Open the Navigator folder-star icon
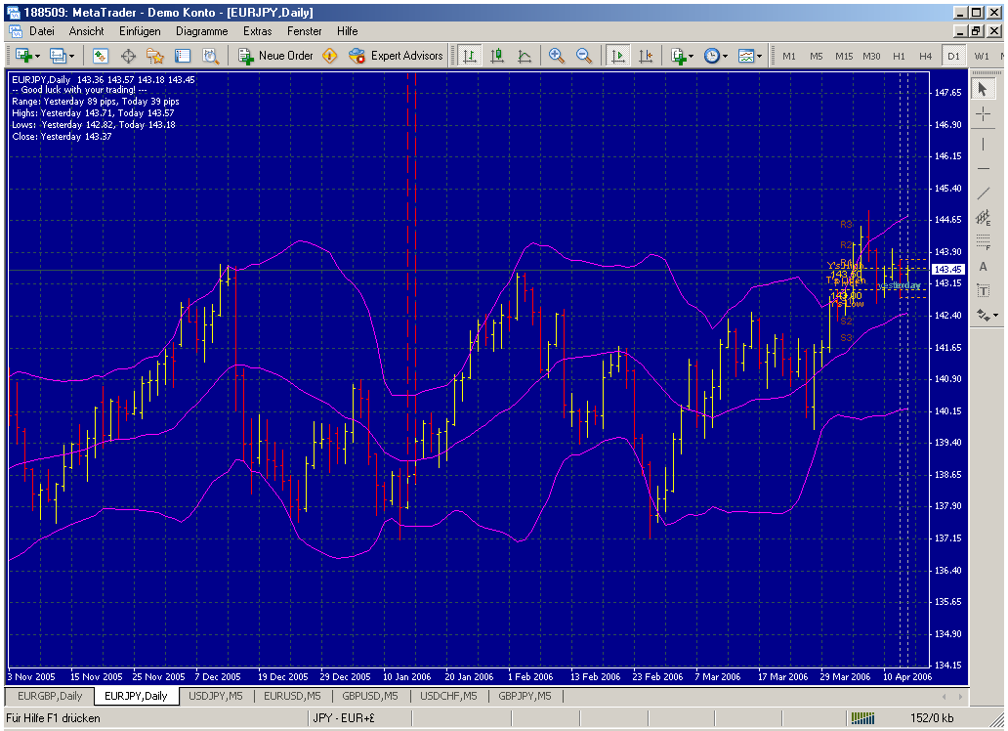Viewport: 1008px width, 731px height. point(155,56)
